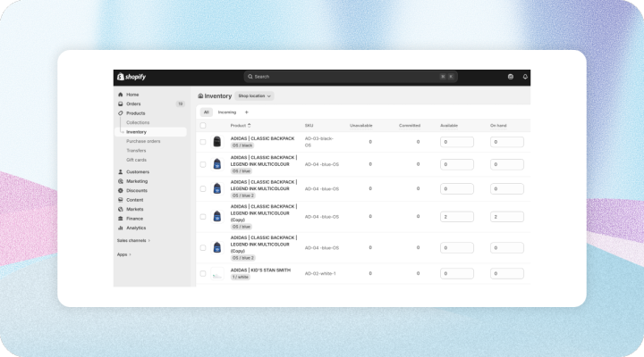Edit On hand quantity for Kid's Stan Smith

(x=507, y=273)
